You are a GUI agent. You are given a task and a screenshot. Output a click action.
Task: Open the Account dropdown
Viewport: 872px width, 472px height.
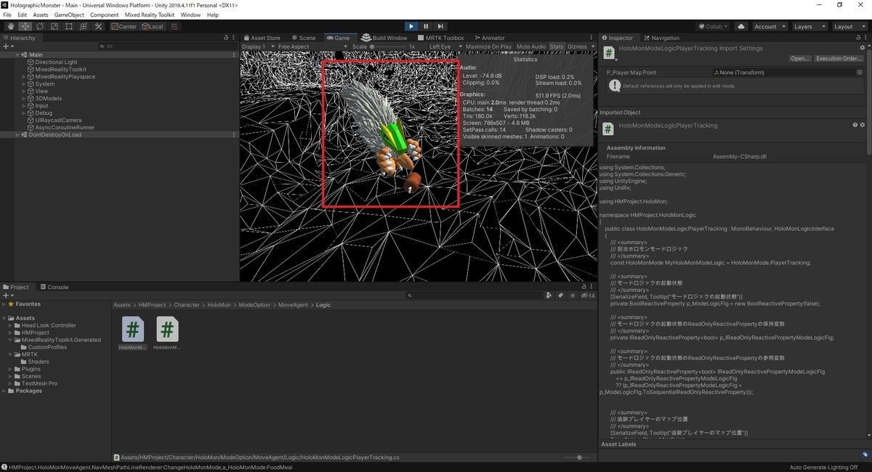(769, 26)
